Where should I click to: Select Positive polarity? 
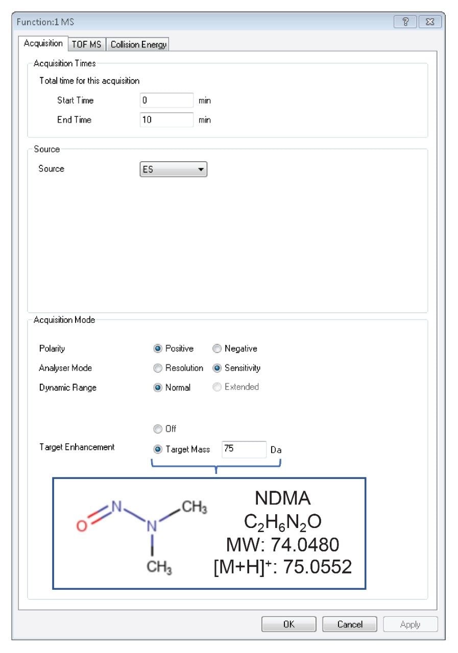pyautogui.click(x=158, y=349)
